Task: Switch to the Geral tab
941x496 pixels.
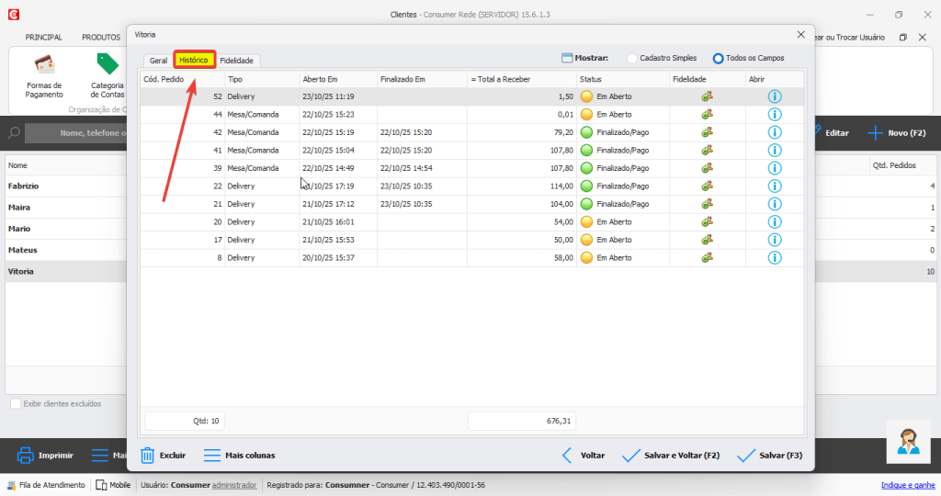Action: coord(158,61)
